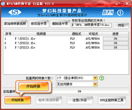
Task: Open dropdown arrow for 批量同时转换个数
Action: (x=95, y=78)
